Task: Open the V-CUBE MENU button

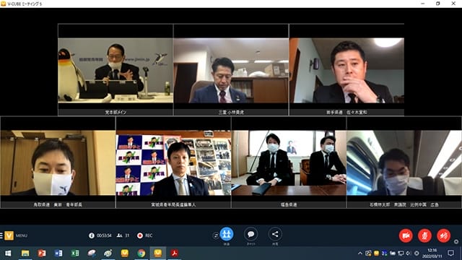Action: click(22, 235)
